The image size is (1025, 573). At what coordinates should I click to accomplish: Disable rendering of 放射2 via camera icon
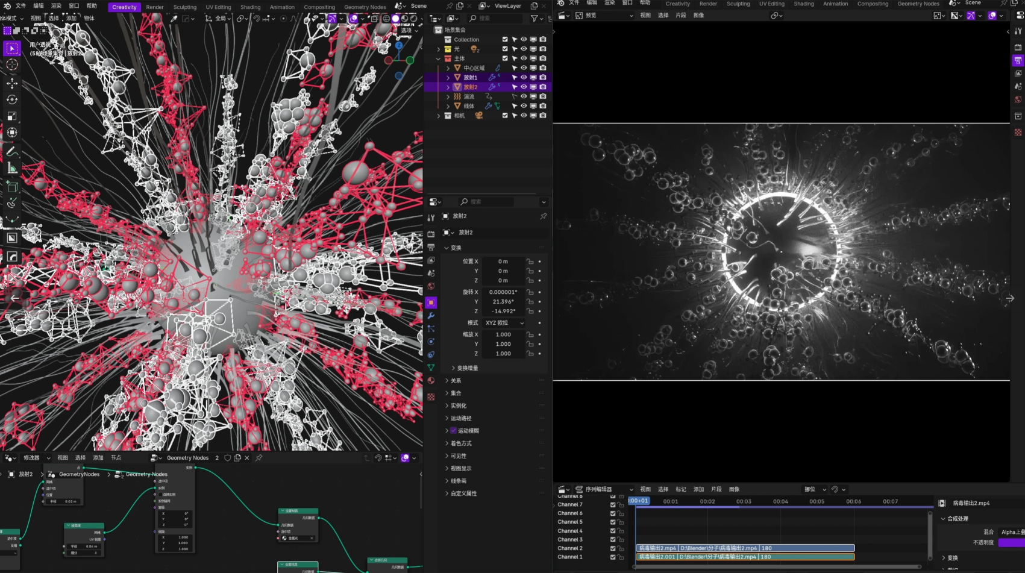pyautogui.click(x=543, y=87)
